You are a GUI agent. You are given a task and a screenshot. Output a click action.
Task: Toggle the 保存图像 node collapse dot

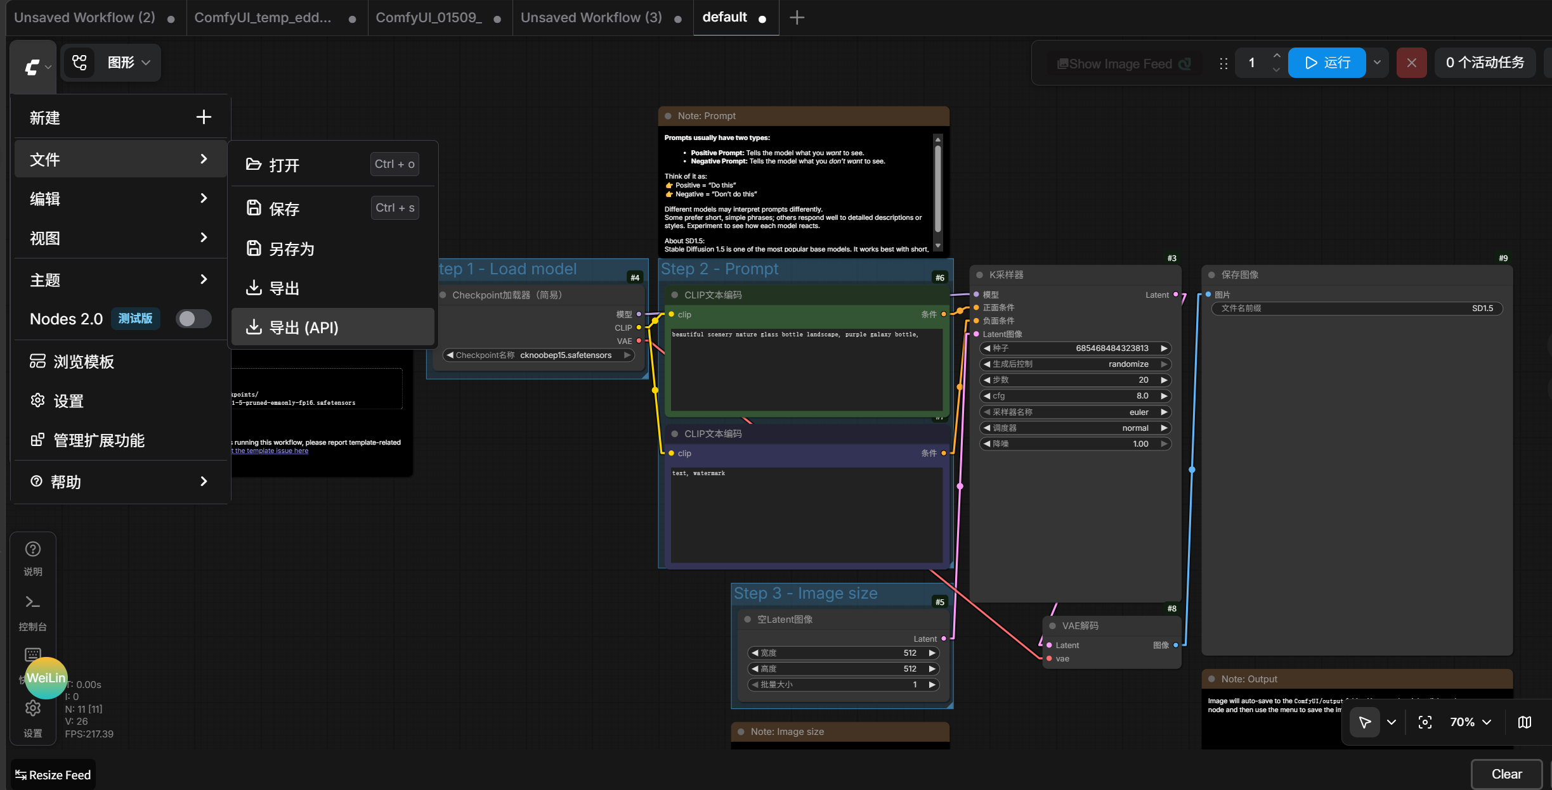point(1211,275)
